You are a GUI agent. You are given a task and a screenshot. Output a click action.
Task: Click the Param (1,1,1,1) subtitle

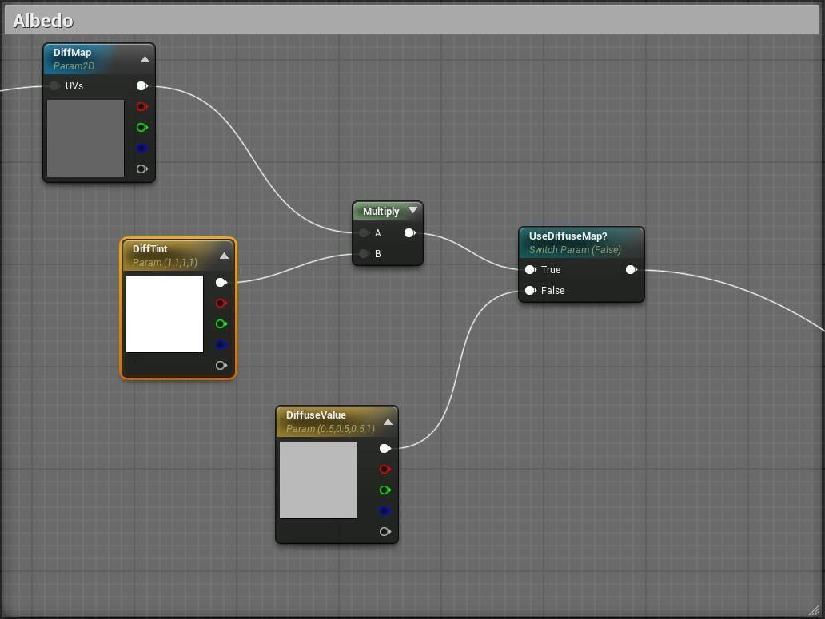pyautogui.click(x=165, y=262)
